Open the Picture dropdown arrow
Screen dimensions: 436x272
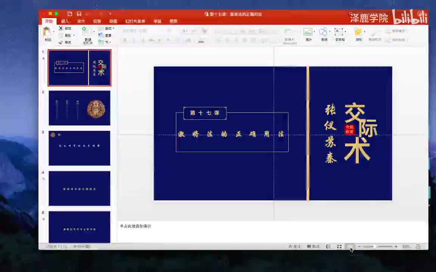click(315, 32)
